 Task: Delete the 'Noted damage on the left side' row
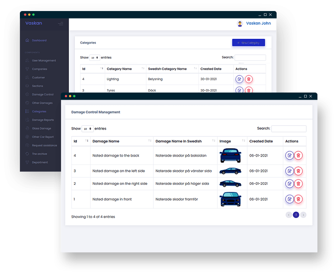pos(298,171)
